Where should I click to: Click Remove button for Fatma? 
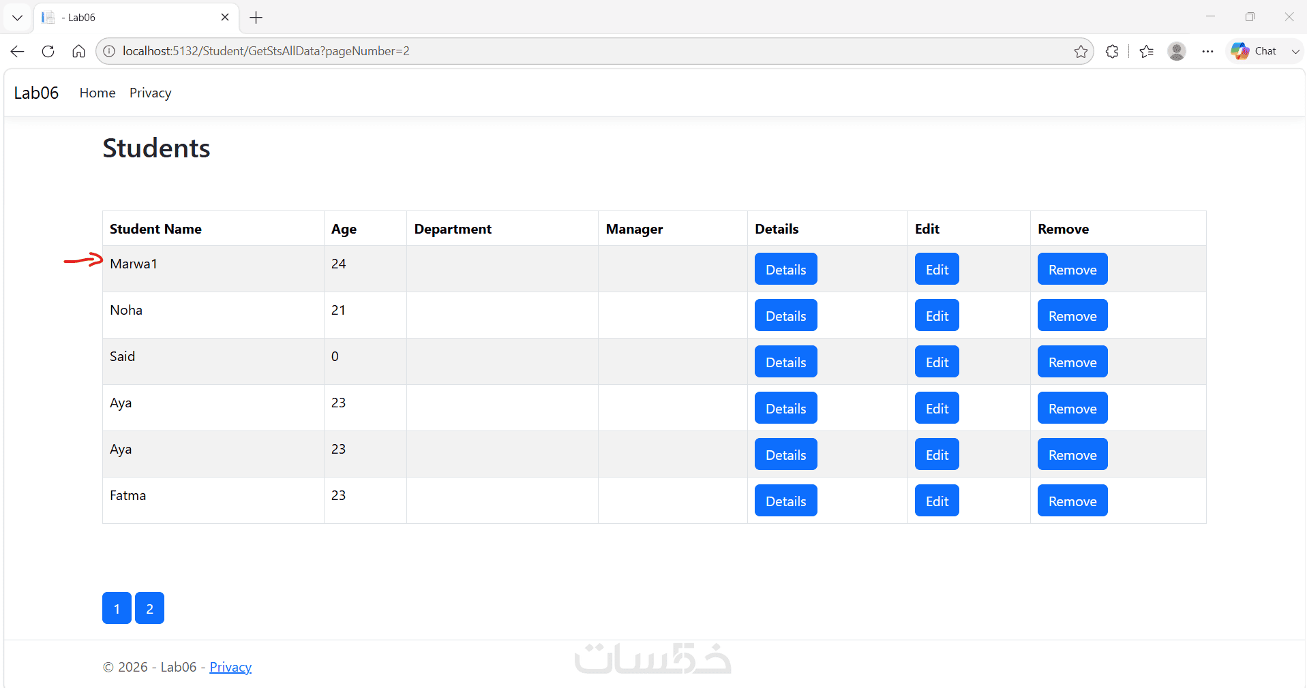(1072, 501)
